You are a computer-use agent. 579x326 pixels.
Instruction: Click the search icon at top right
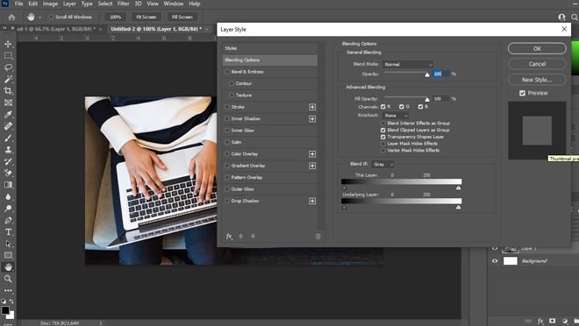[575, 18]
